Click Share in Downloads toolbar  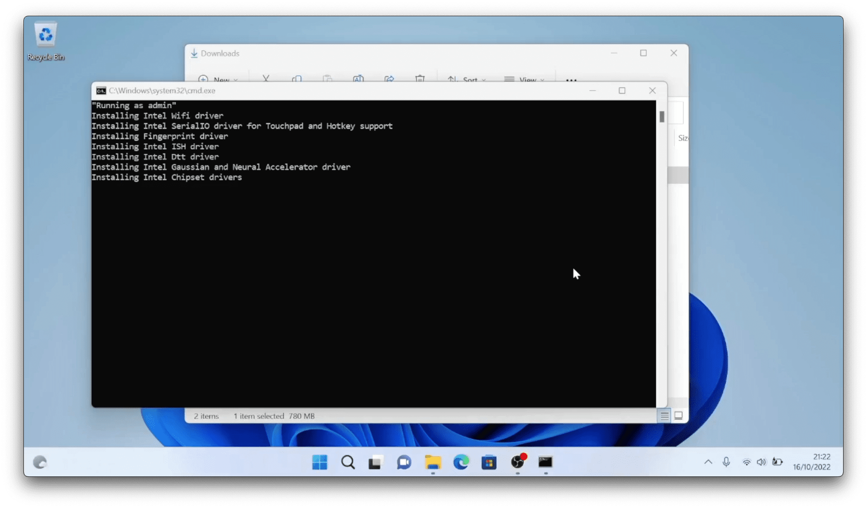(389, 78)
